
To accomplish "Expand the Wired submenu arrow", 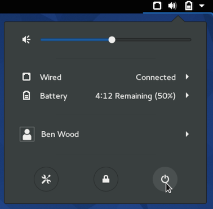I will [x=187, y=77].
